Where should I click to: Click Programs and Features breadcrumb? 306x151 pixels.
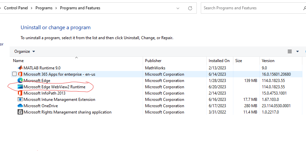coord(80,8)
